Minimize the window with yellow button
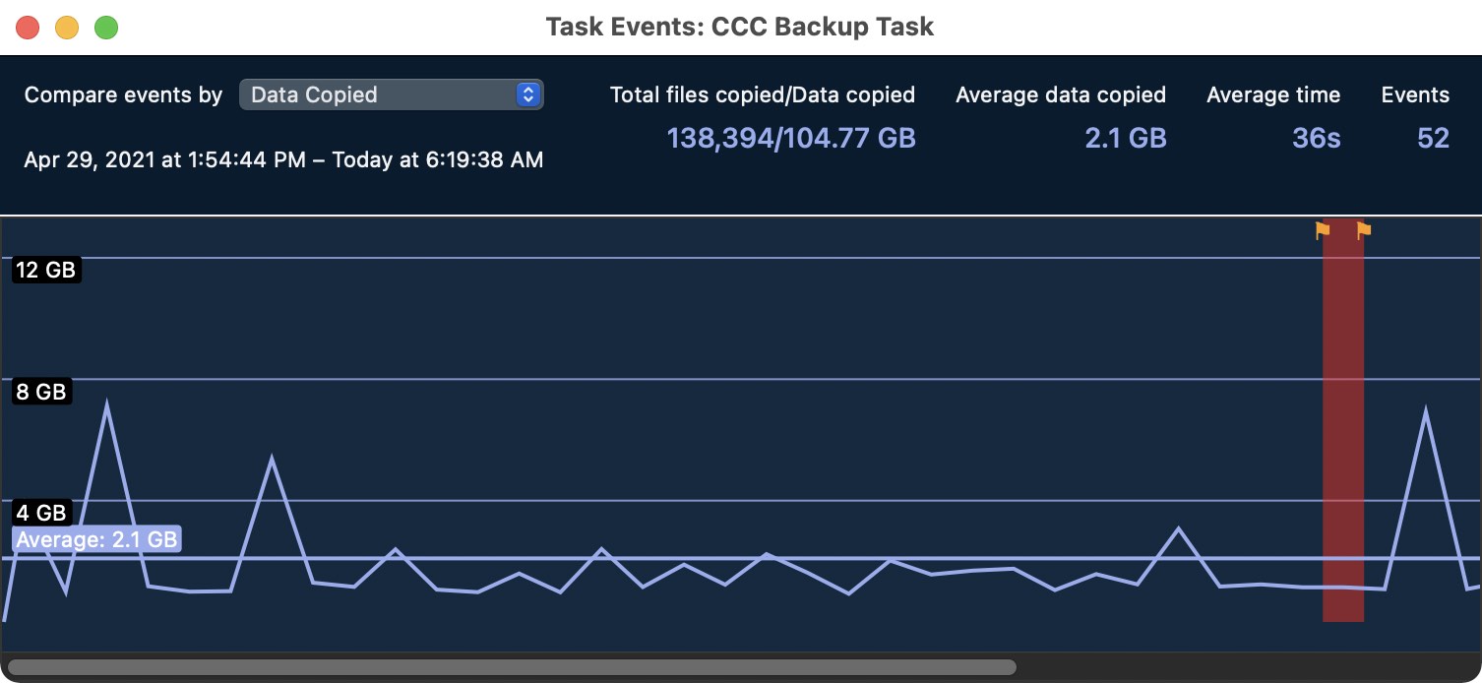This screenshot has height=683, width=1482. (x=67, y=28)
